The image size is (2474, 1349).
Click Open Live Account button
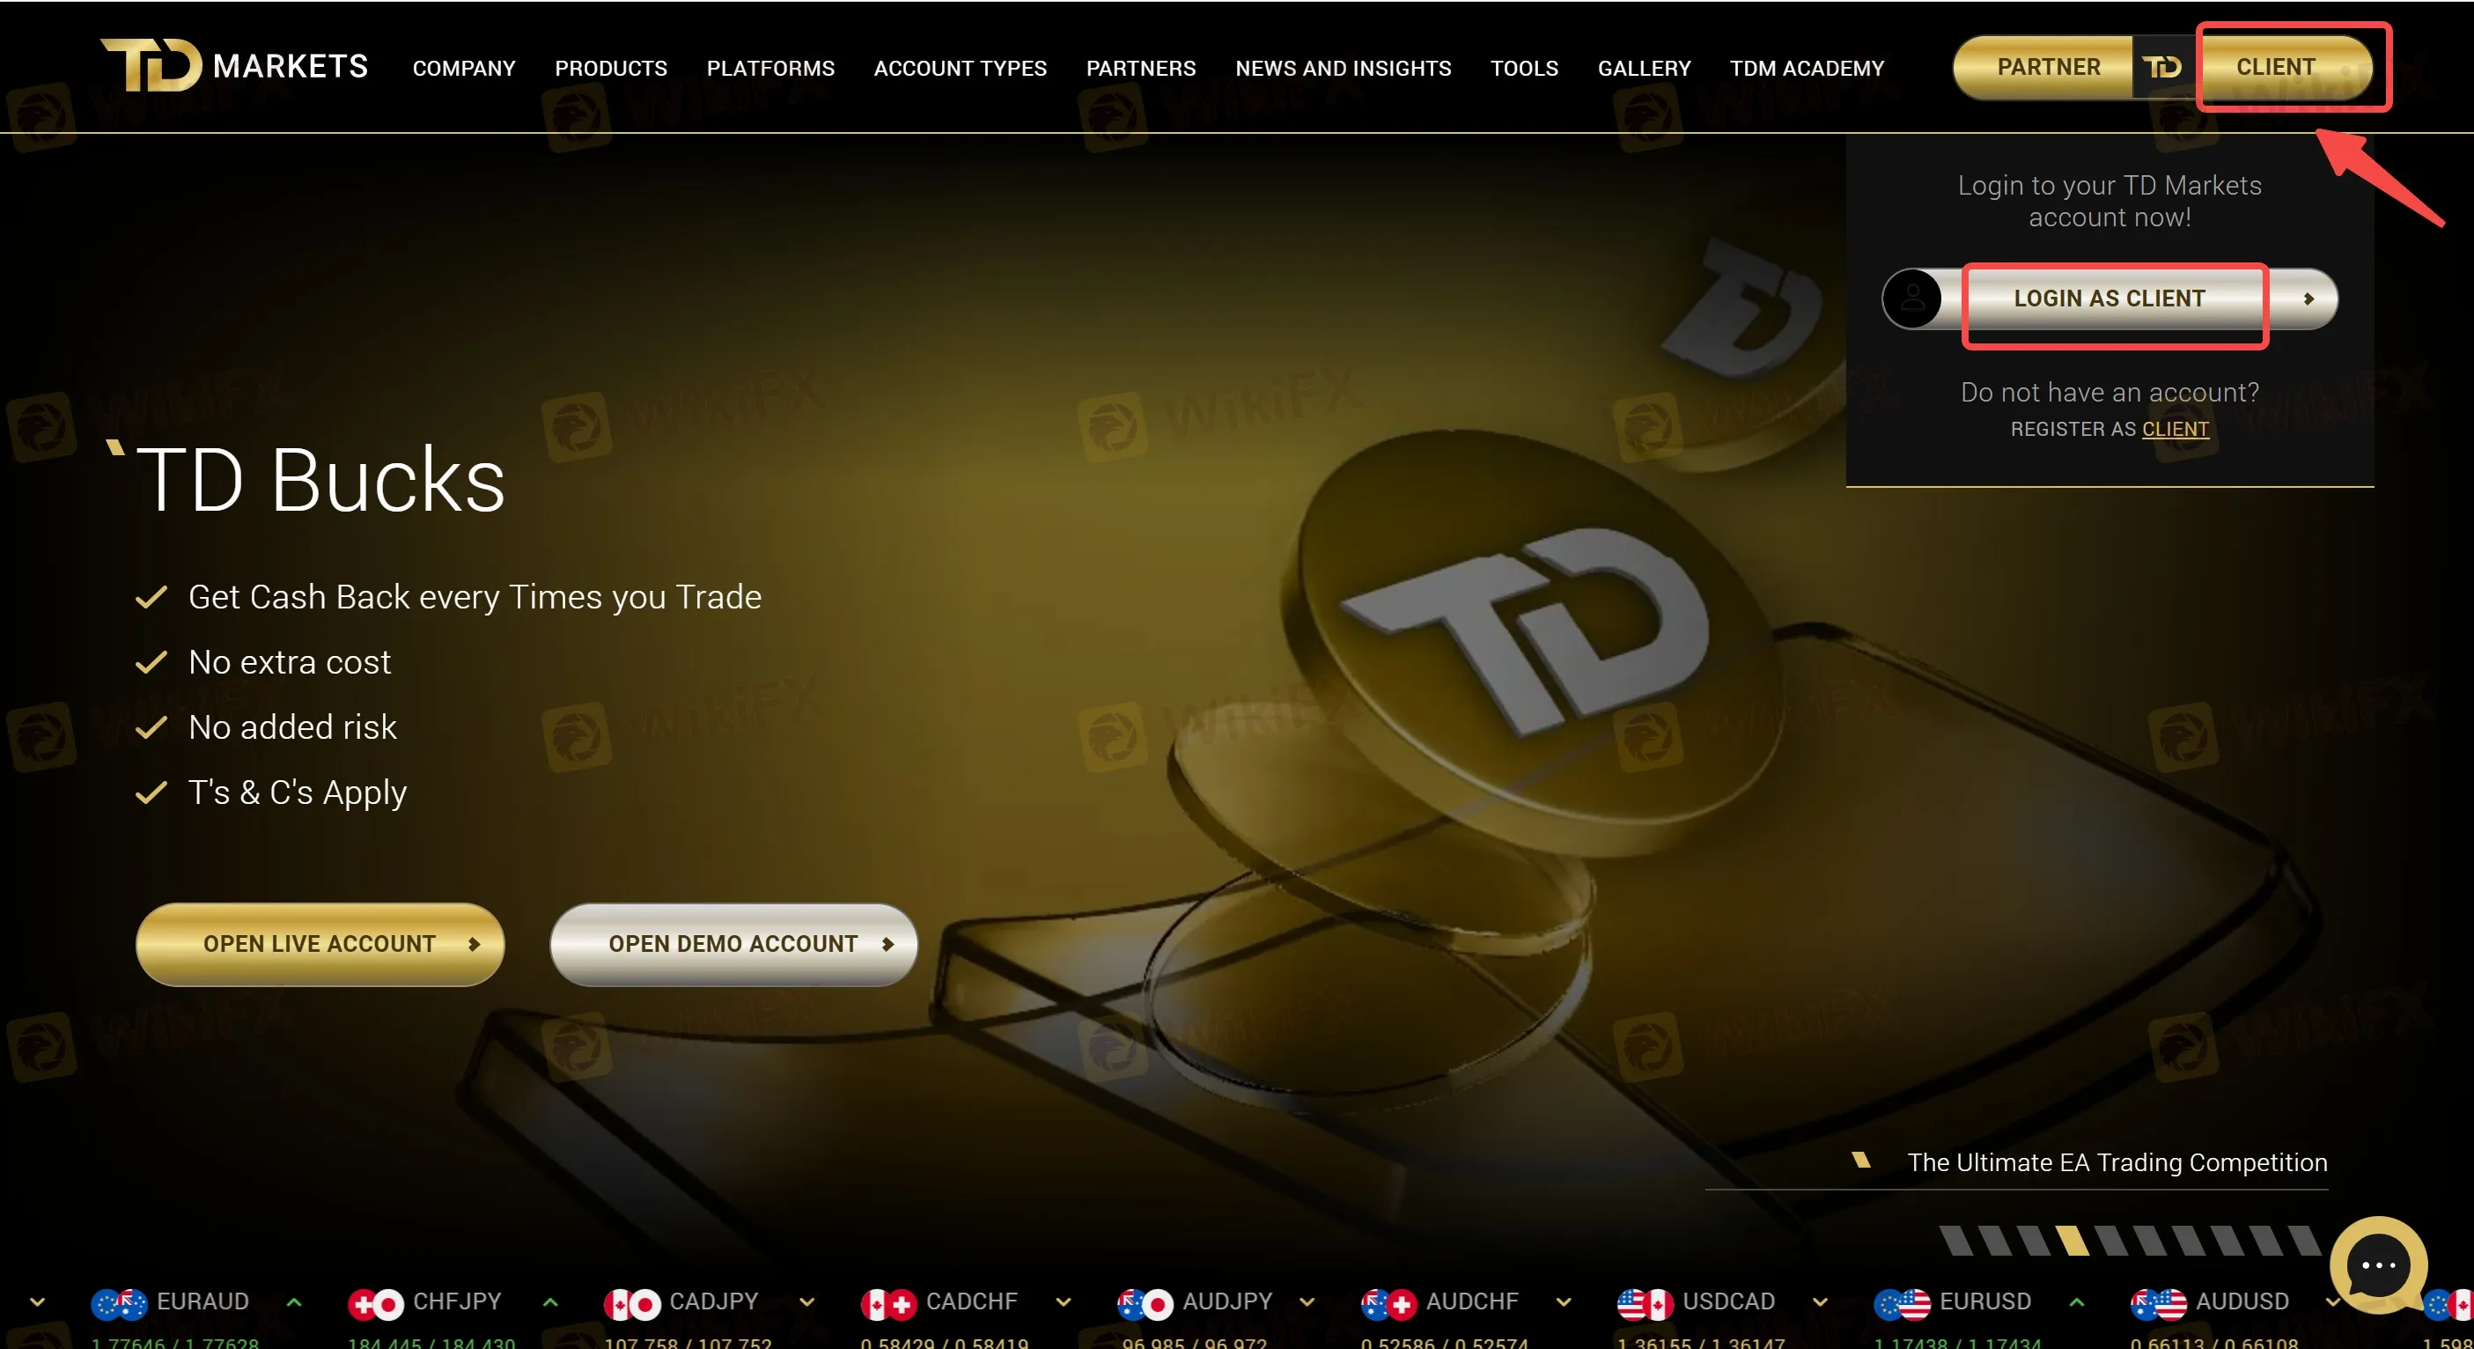coord(320,944)
